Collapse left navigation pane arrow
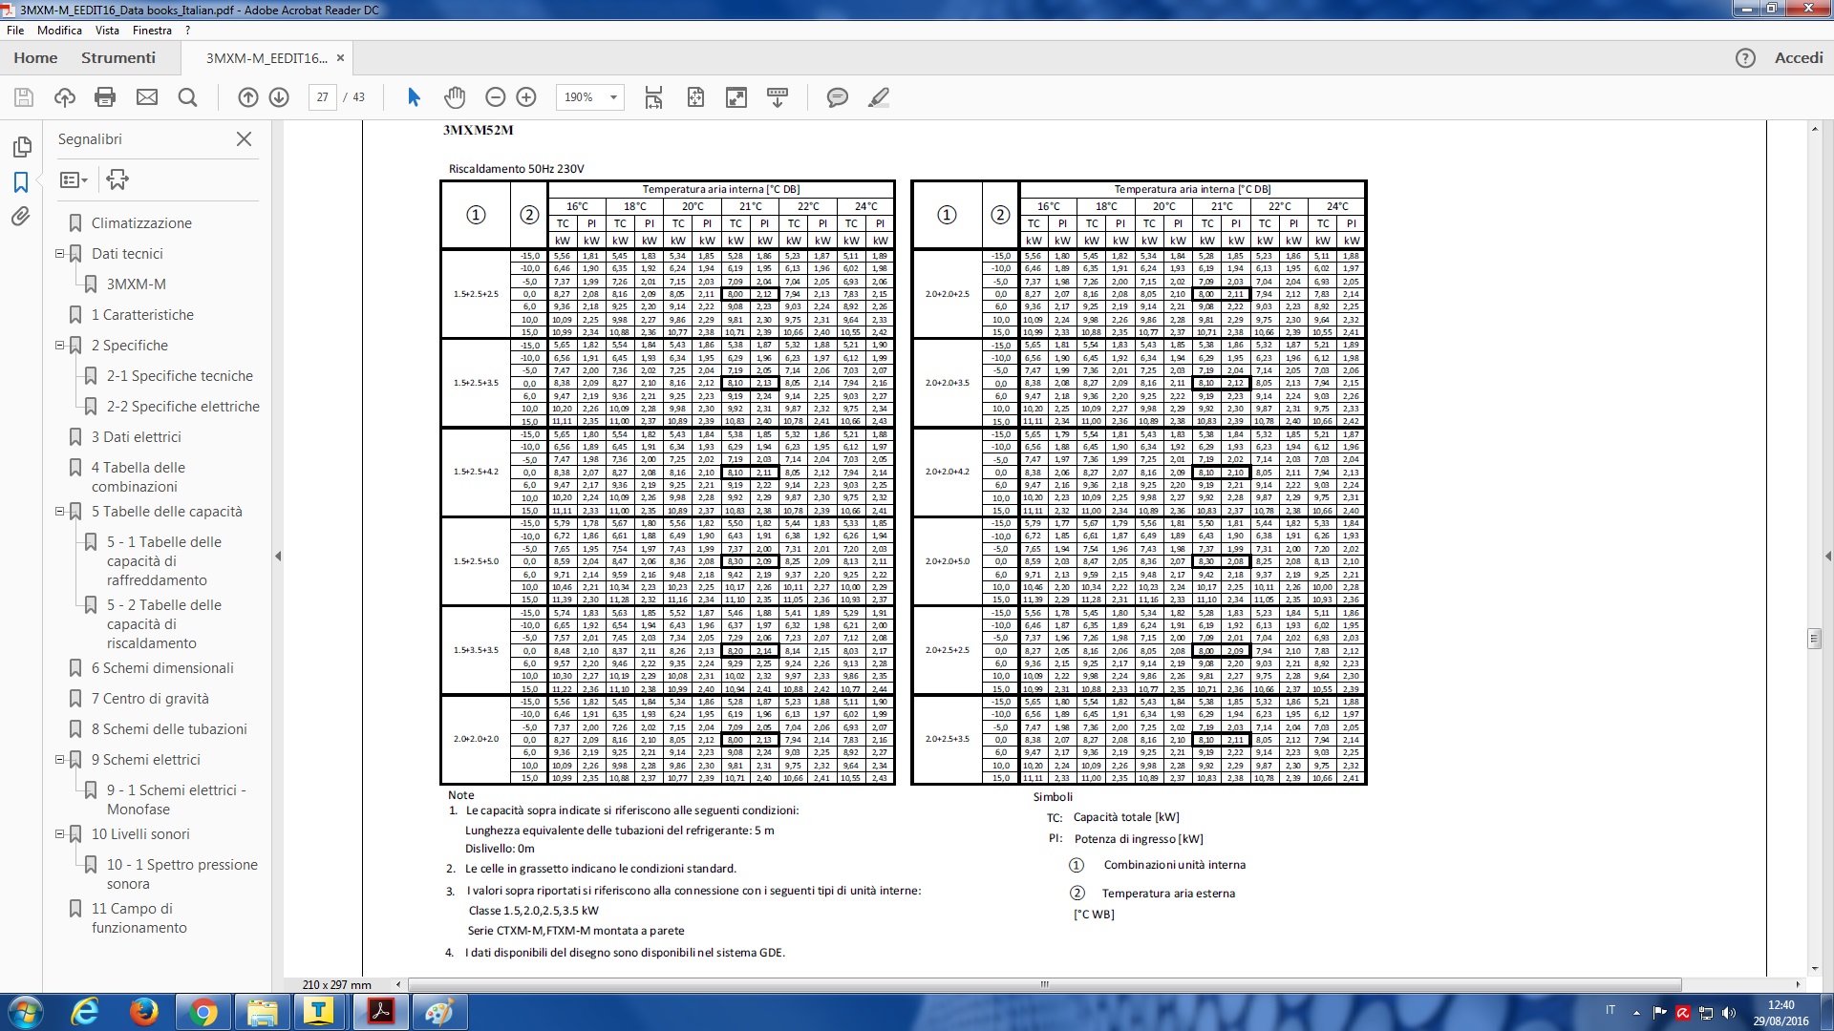The width and height of the screenshot is (1834, 1031). click(278, 556)
